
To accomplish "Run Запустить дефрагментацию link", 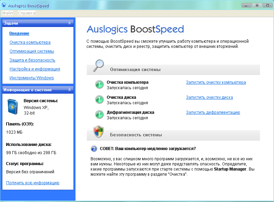I will tap(213, 112).
